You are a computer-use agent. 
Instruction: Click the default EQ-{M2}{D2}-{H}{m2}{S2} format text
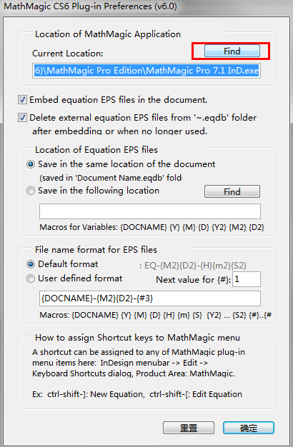193,266
